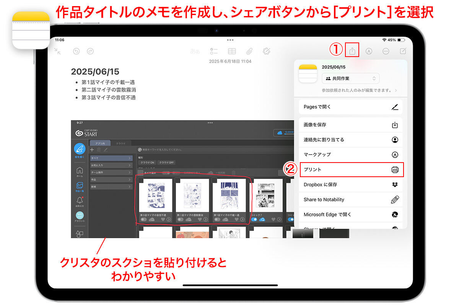Toggle cloud sync switch for 第1話マイ子の千載一遇
This screenshot has height=306, width=459.
click(218, 220)
